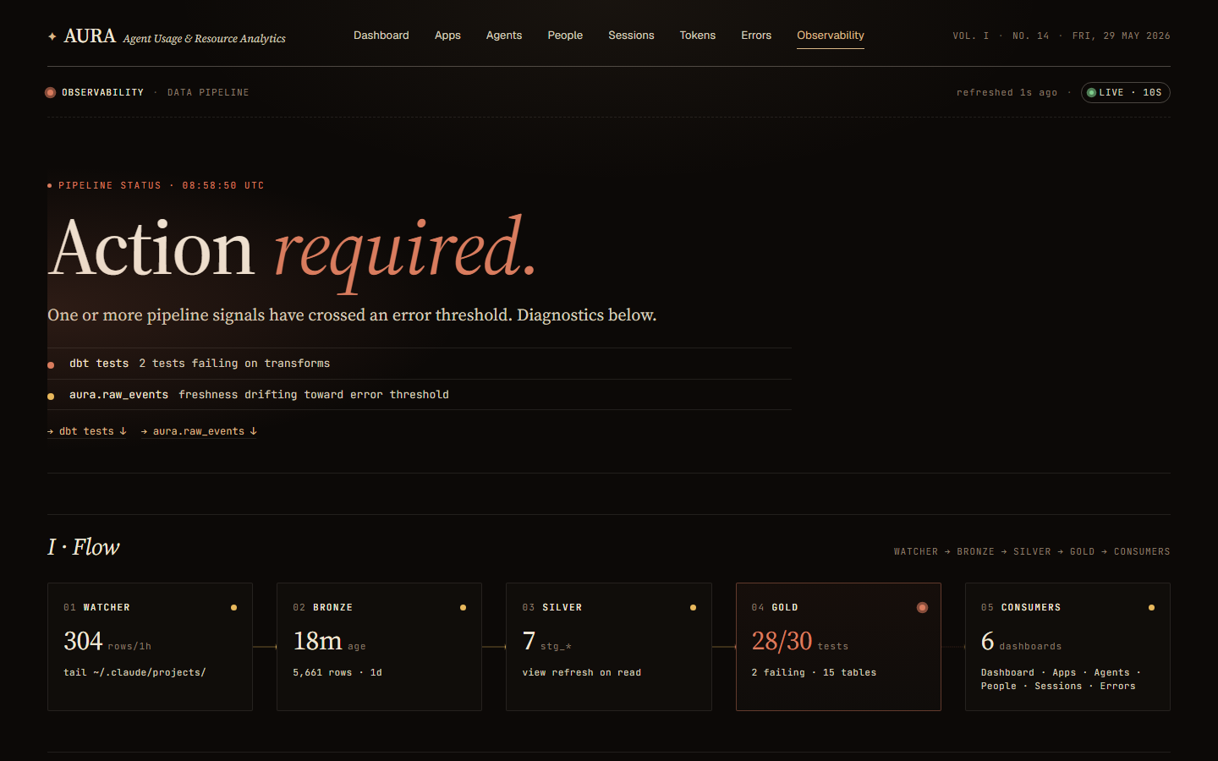Select the 02 Bronze stage card
This screenshot has height=761, width=1218.
379,647
